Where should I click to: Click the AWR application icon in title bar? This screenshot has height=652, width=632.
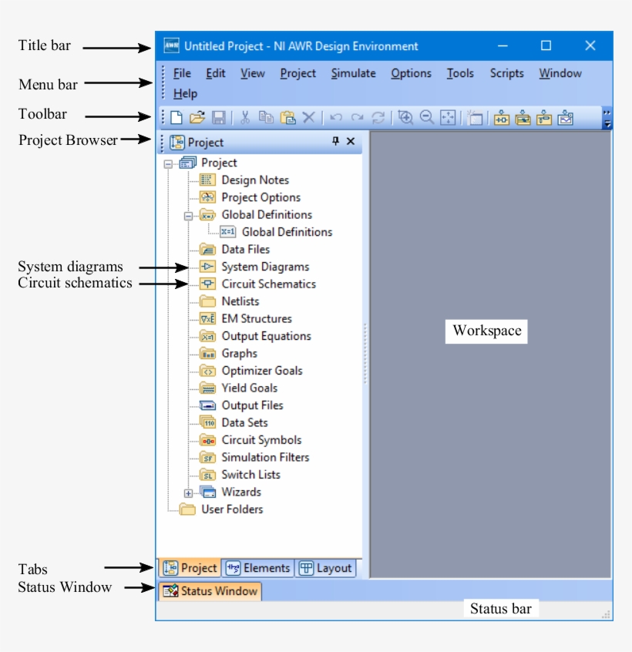(x=171, y=45)
